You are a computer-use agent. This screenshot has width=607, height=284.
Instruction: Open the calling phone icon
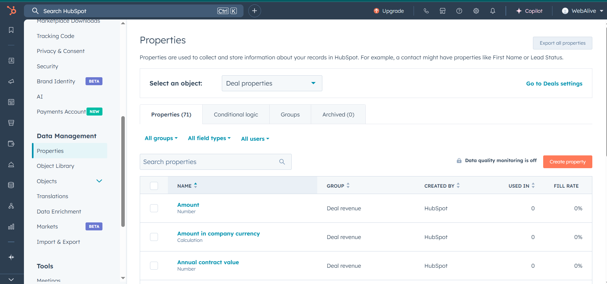pyautogui.click(x=426, y=11)
